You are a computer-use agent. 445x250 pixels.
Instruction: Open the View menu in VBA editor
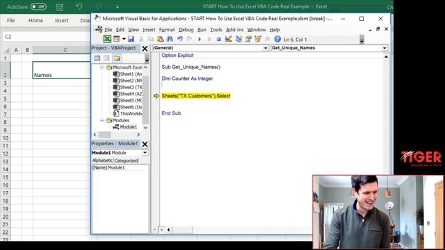tap(133, 30)
